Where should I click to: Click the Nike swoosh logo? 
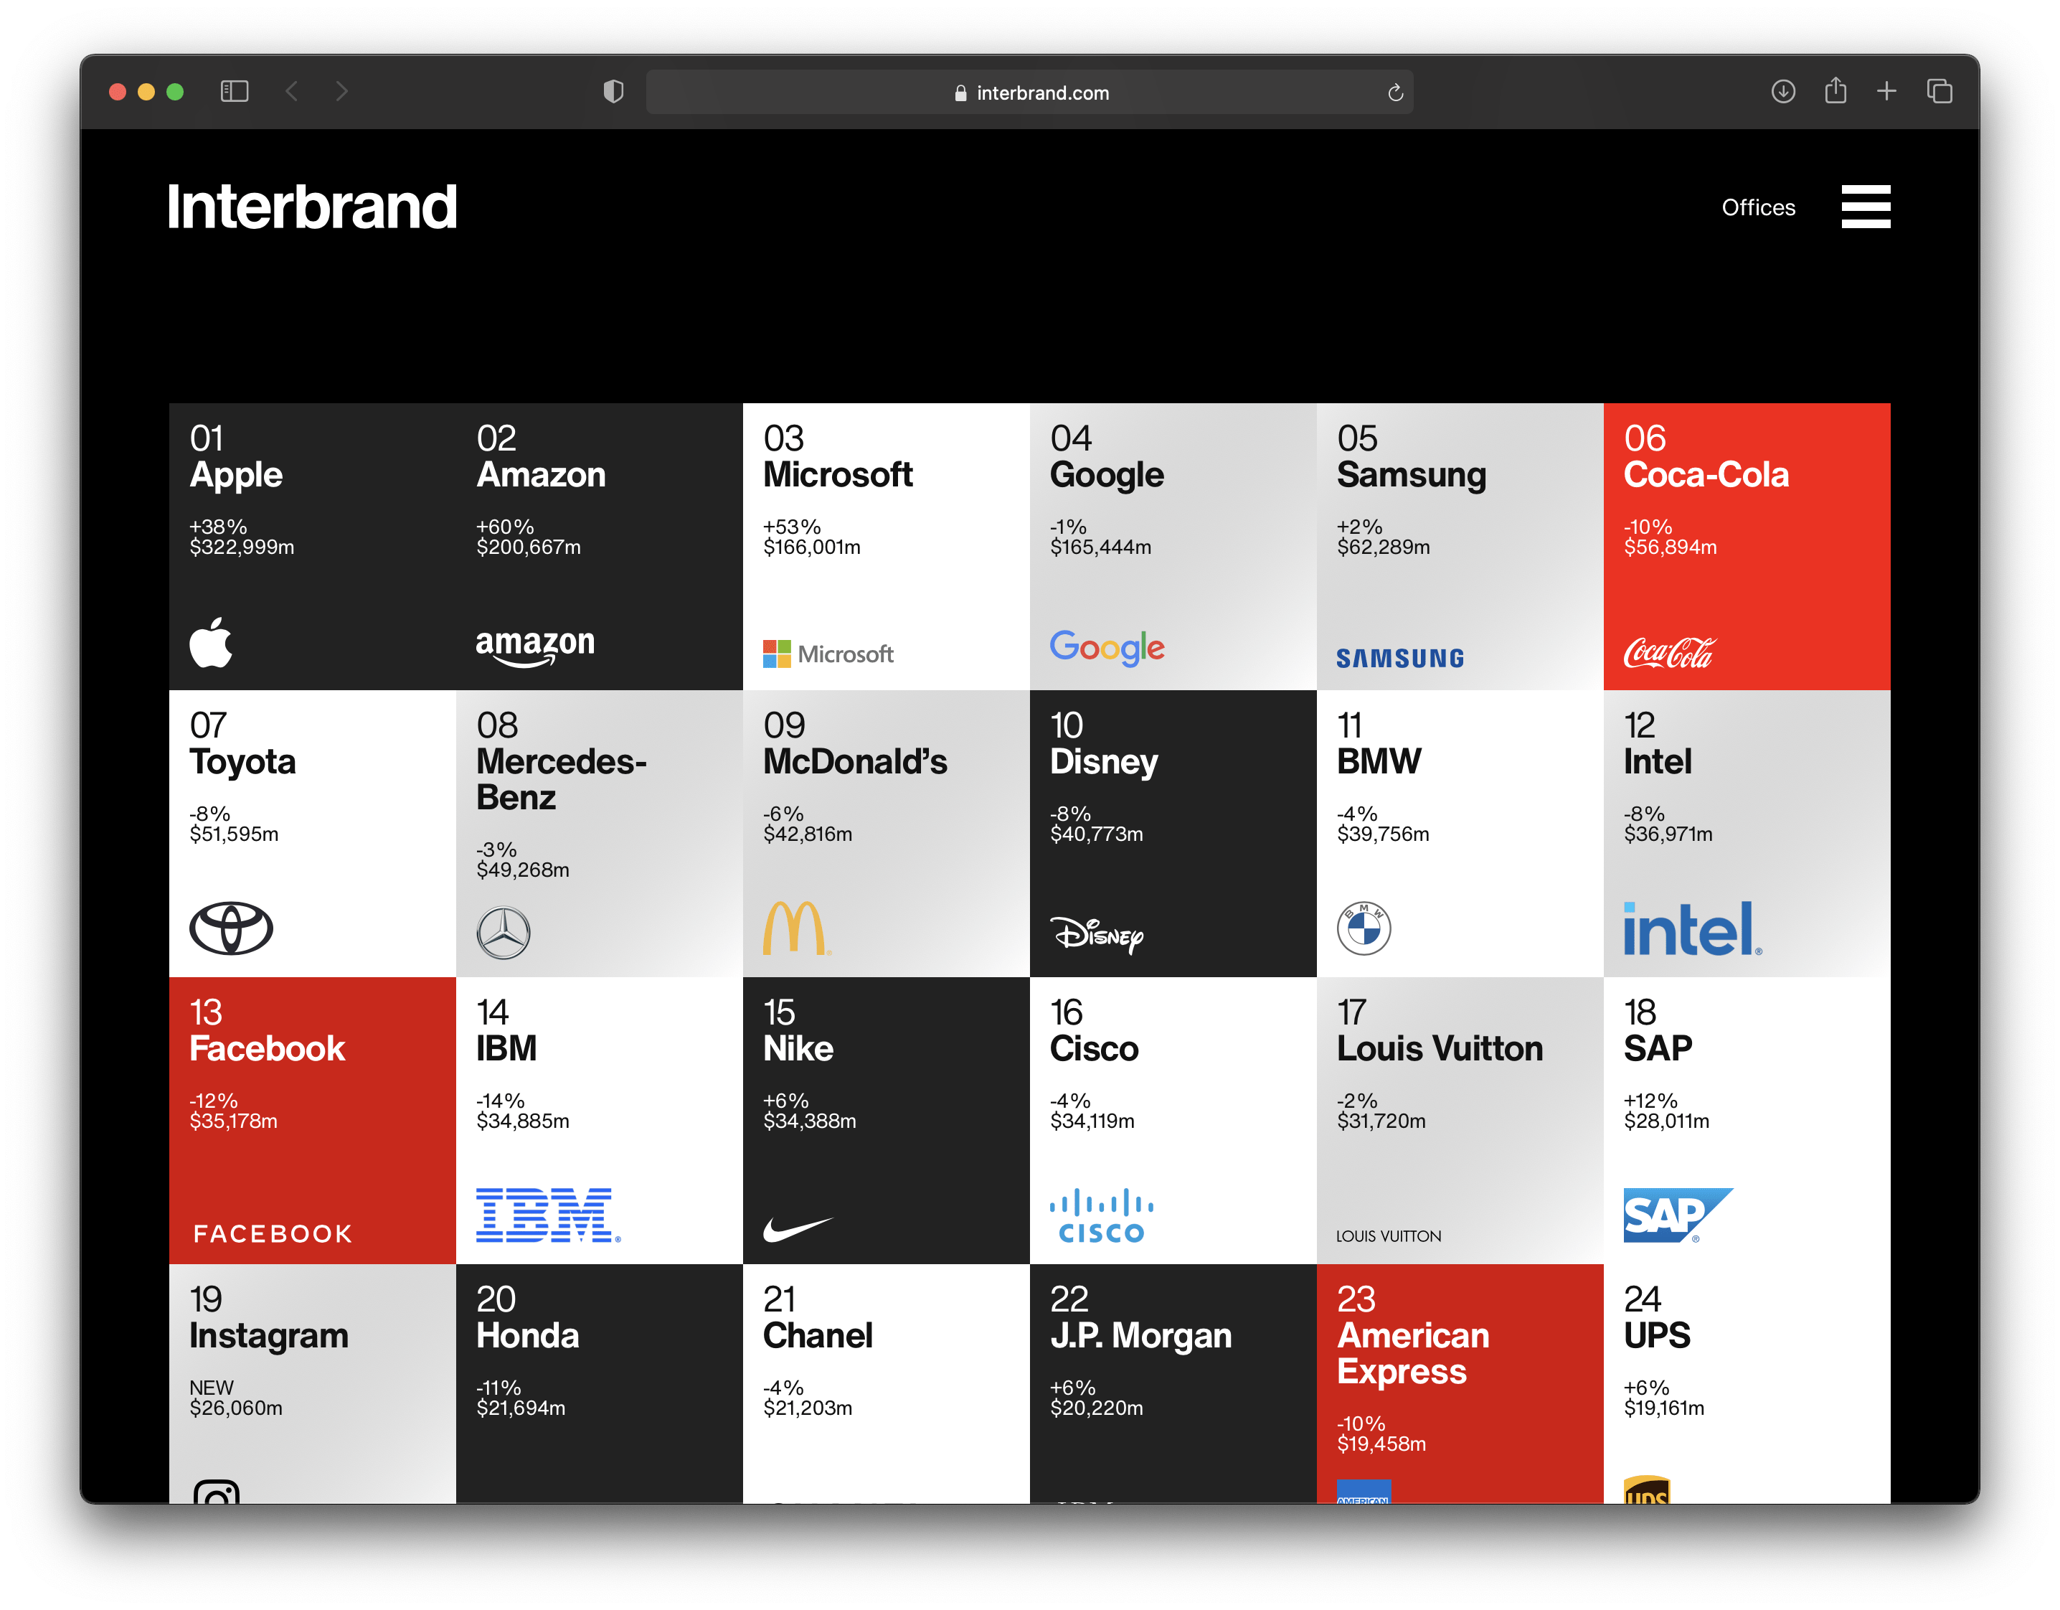(798, 1229)
